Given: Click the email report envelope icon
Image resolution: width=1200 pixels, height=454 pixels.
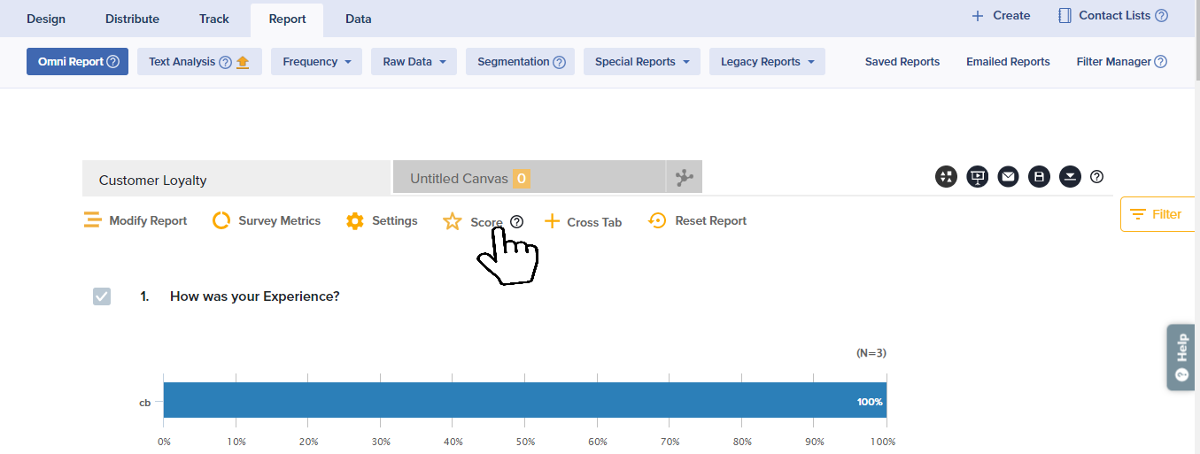Looking at the screenshot, I should pyautogui.click(x=1009, y=177).
